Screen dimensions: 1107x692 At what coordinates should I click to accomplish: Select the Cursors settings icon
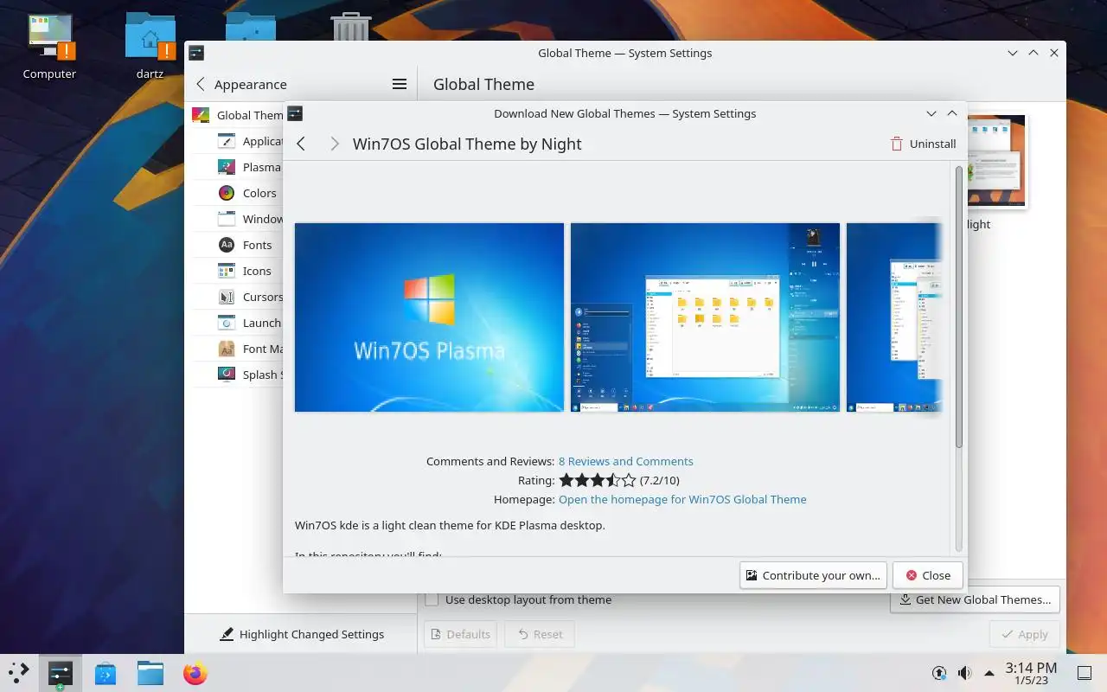pos(227,297)
